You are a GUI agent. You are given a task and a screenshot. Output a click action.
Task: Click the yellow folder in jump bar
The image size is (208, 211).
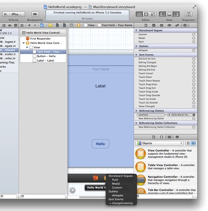(50, 25)
